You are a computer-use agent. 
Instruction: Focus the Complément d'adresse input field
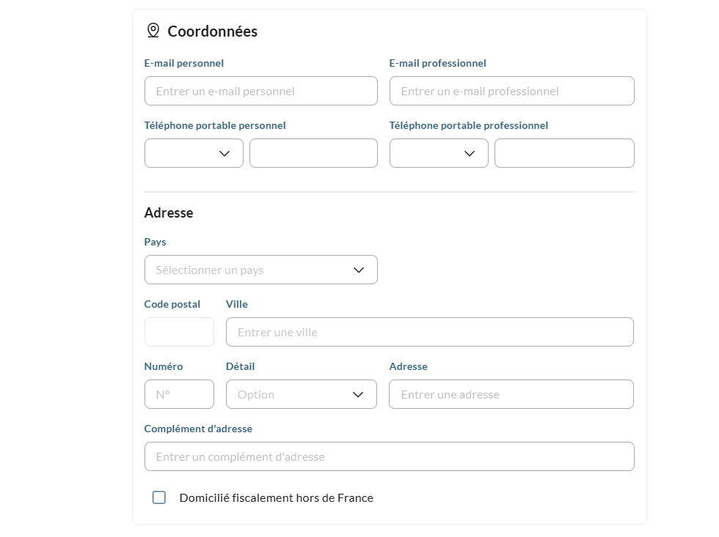[x=390, y=456]
